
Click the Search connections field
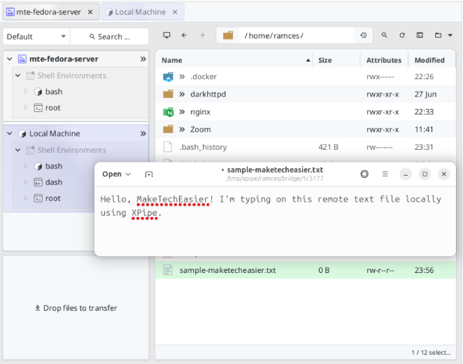click(x=110, y=36)
